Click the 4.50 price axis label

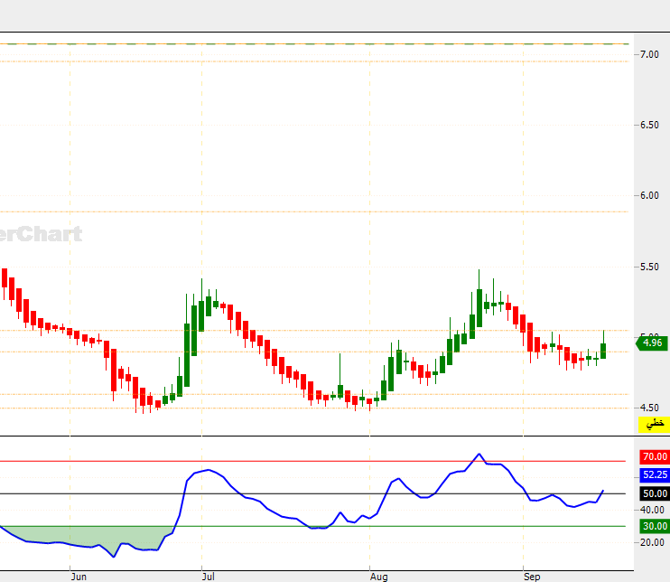649,408
